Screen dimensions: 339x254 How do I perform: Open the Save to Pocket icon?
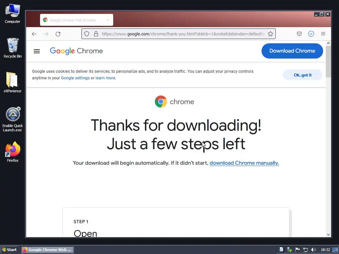pyautogui.click(x=299, y=34)
